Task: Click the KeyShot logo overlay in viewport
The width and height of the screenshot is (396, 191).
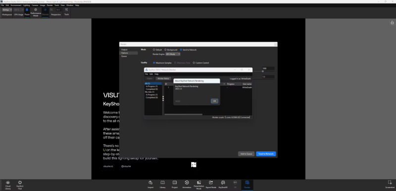Action: pos(194,165)
